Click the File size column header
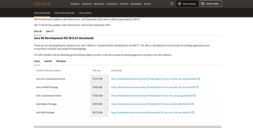The image size is (253, 128). point(97,70)
